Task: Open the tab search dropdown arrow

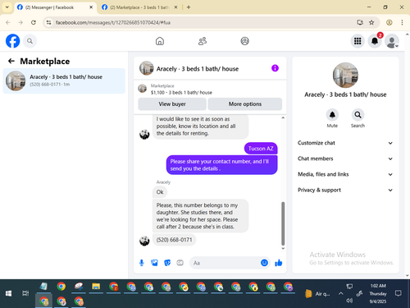Action: 7,7
